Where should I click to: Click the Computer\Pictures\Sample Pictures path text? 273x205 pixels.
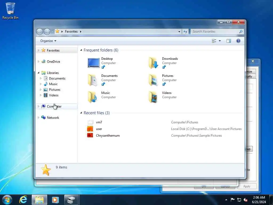[196, 136]
